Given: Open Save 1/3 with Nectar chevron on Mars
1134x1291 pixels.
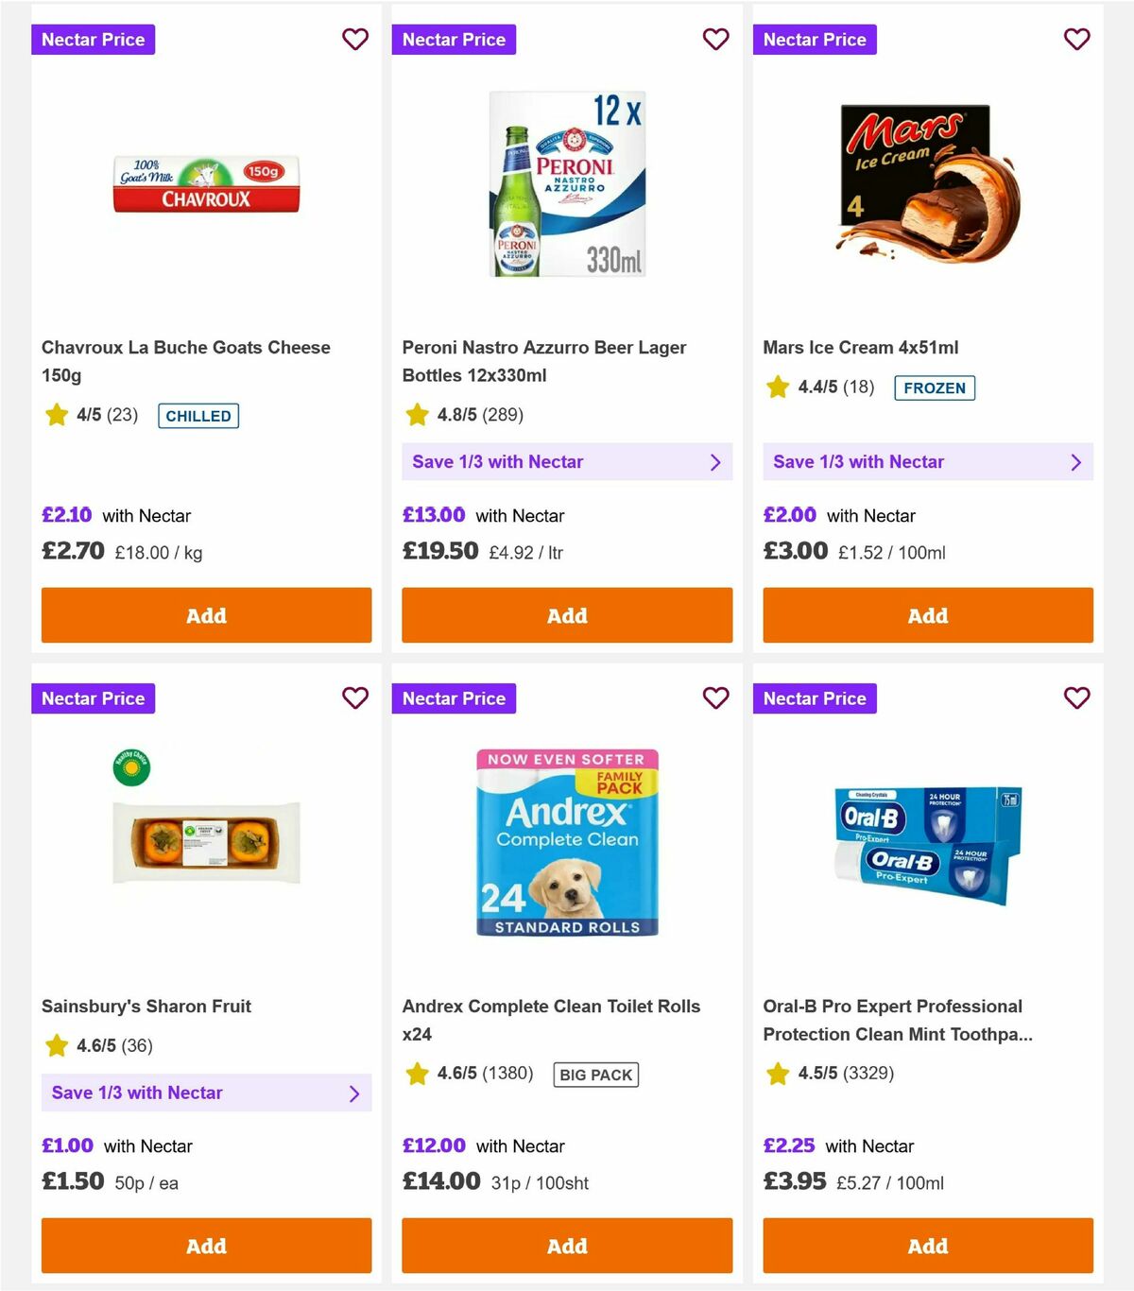Looking at the screenshot, I should pyautogui.click(x=1075, y=461).
